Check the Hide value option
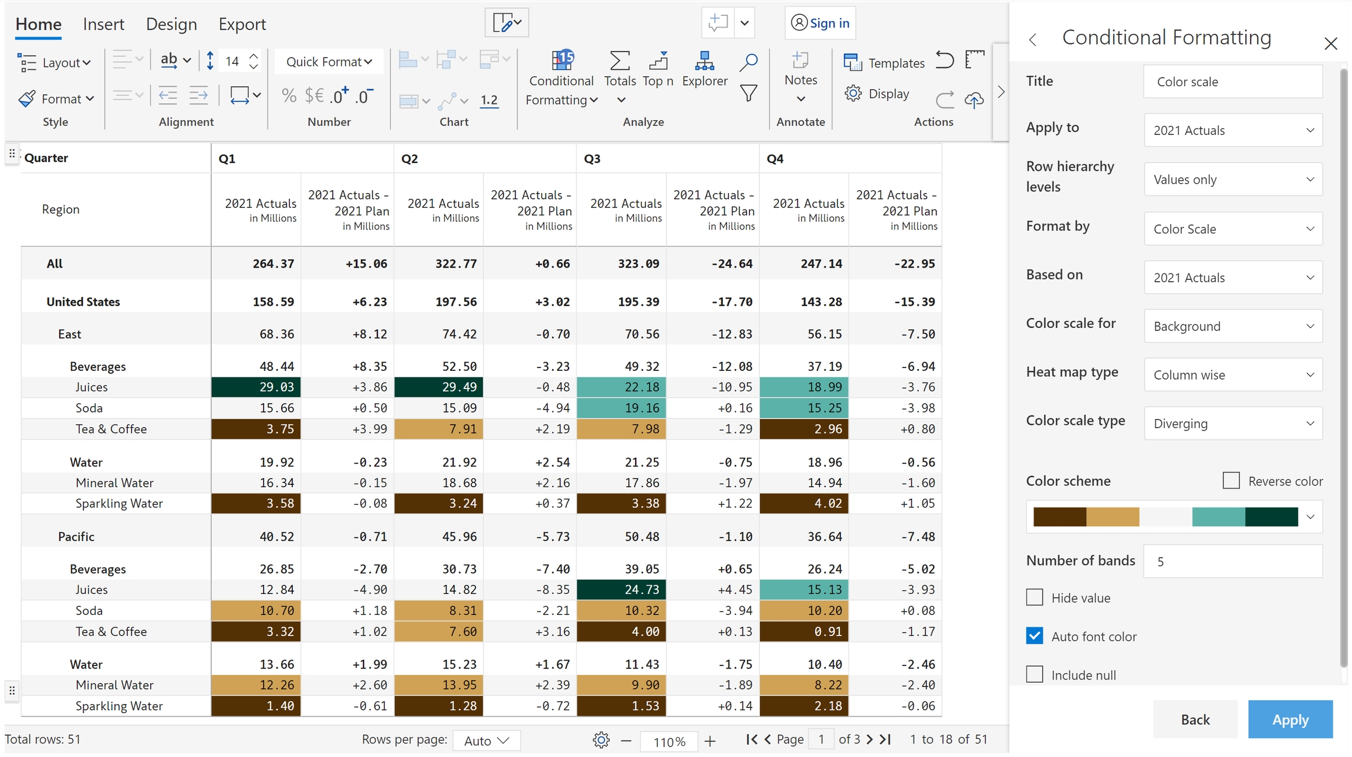Screen dimensions: 1352x757 click(1035, 597)
